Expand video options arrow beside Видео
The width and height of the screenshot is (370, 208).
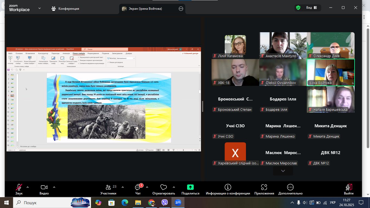tap(54, 187)
